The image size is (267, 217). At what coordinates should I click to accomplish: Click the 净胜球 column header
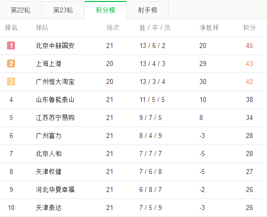[x=209, y=27]
